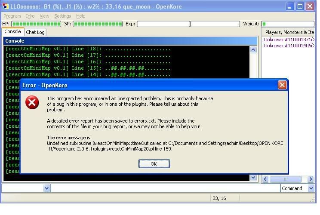This screenshot has height=215, width=320.
Task: Click the SP progress bar
Action: 98,24
